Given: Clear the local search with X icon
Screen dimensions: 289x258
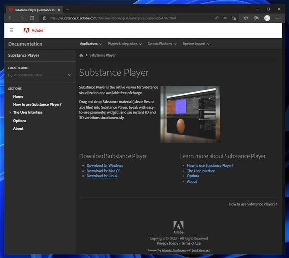Looking at the screenshot, I should [x=69, y=75].
